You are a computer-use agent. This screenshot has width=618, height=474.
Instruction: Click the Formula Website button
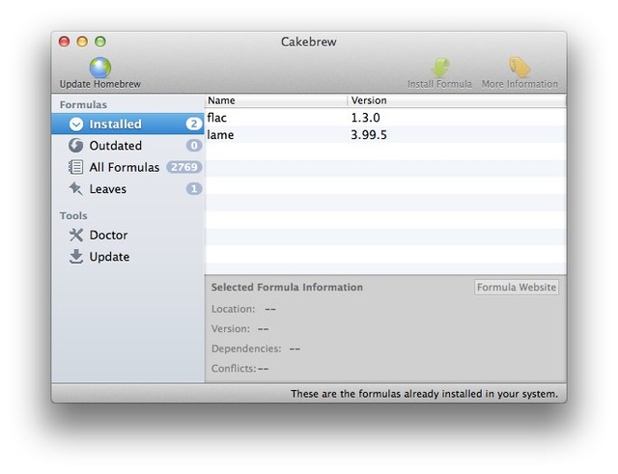click(x=517, y=288)
